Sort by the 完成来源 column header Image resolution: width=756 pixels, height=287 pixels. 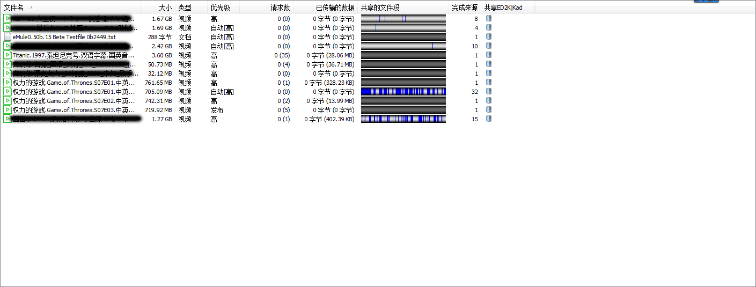coord(465,8)
